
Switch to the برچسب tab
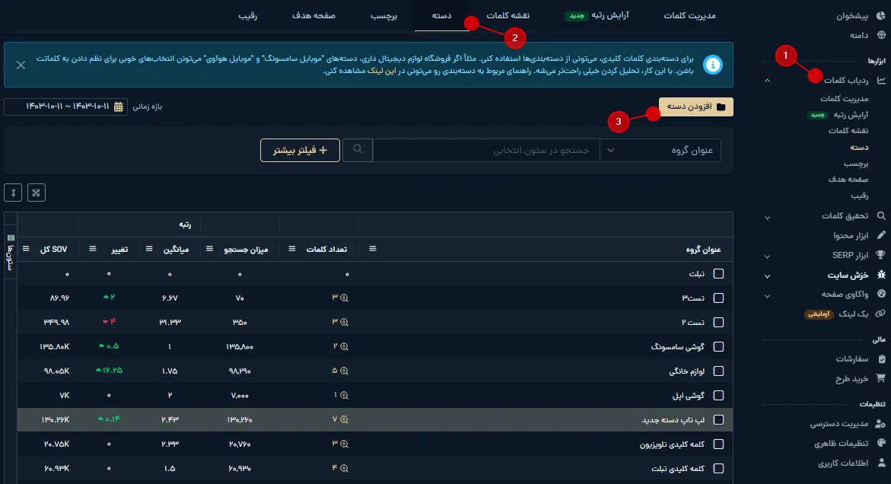[x=383, y=15]
